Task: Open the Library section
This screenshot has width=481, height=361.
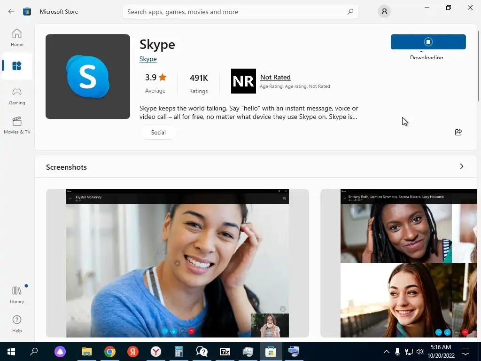Action: [x=17, y=295]
